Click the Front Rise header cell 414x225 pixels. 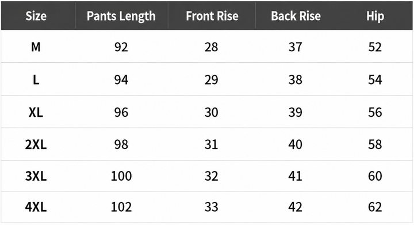point(212,16)
